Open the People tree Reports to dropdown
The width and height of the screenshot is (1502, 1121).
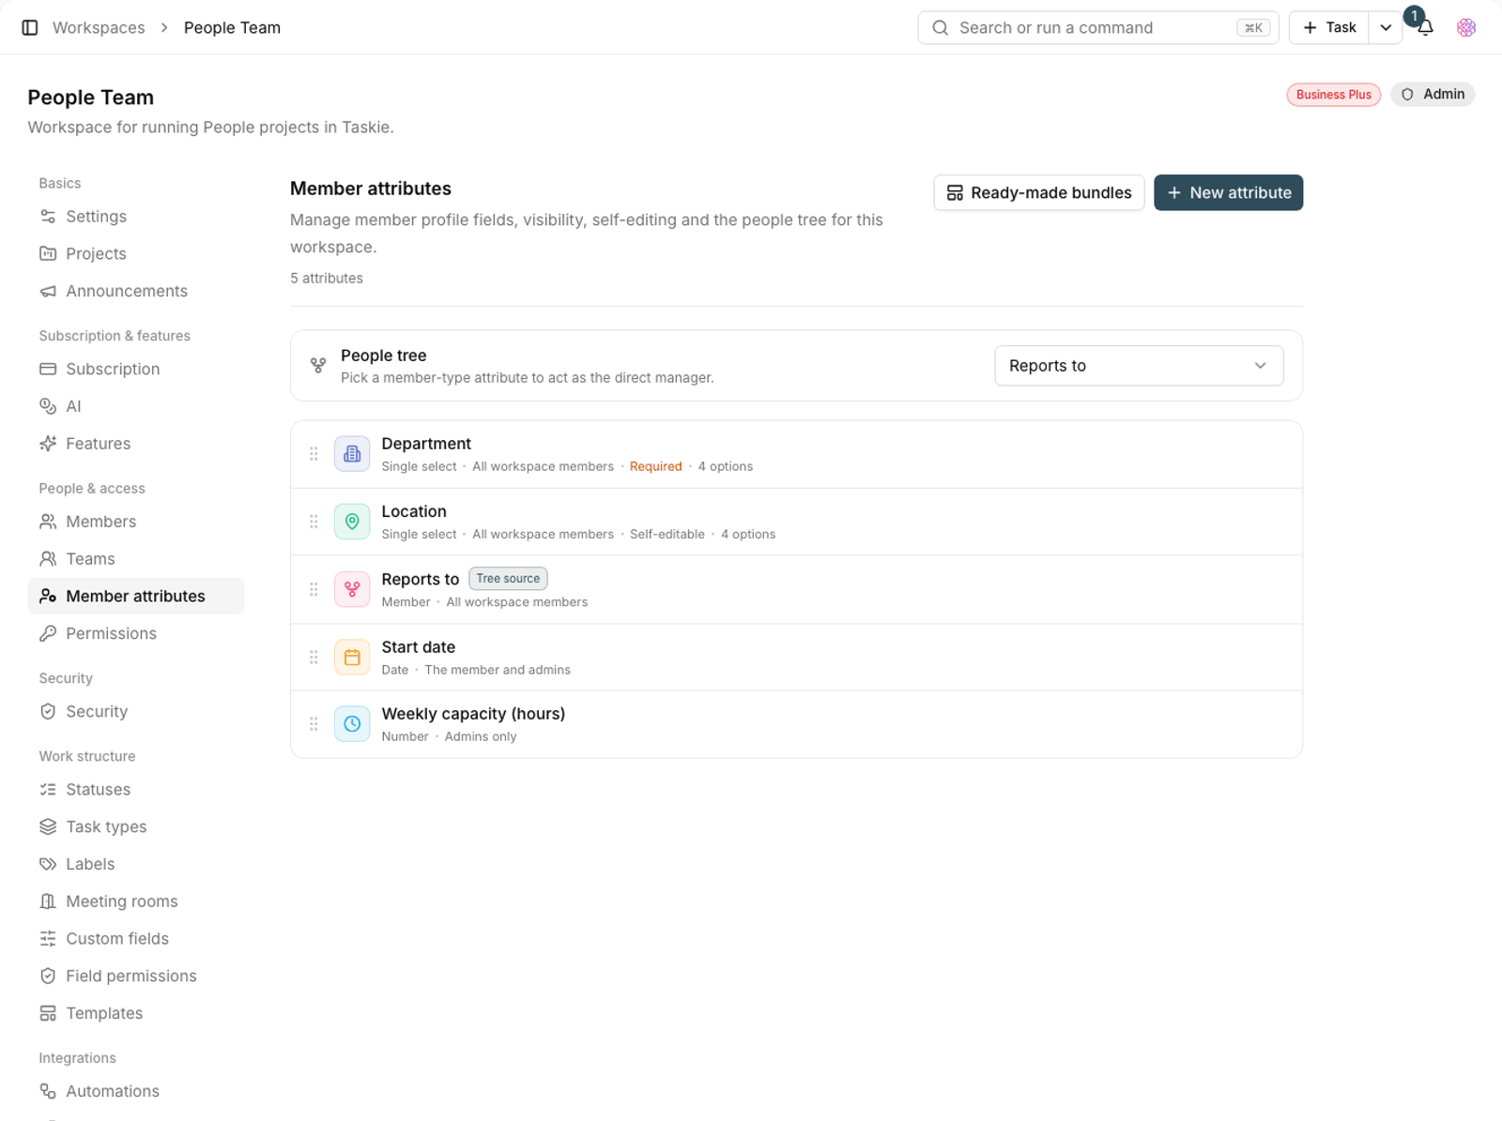click(x=1139, y=366)
